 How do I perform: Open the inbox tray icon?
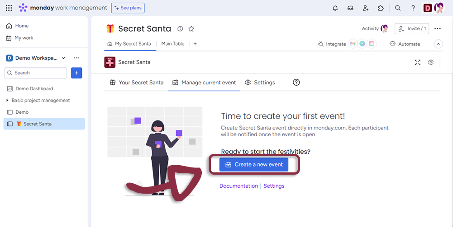(x=350, y=8)
